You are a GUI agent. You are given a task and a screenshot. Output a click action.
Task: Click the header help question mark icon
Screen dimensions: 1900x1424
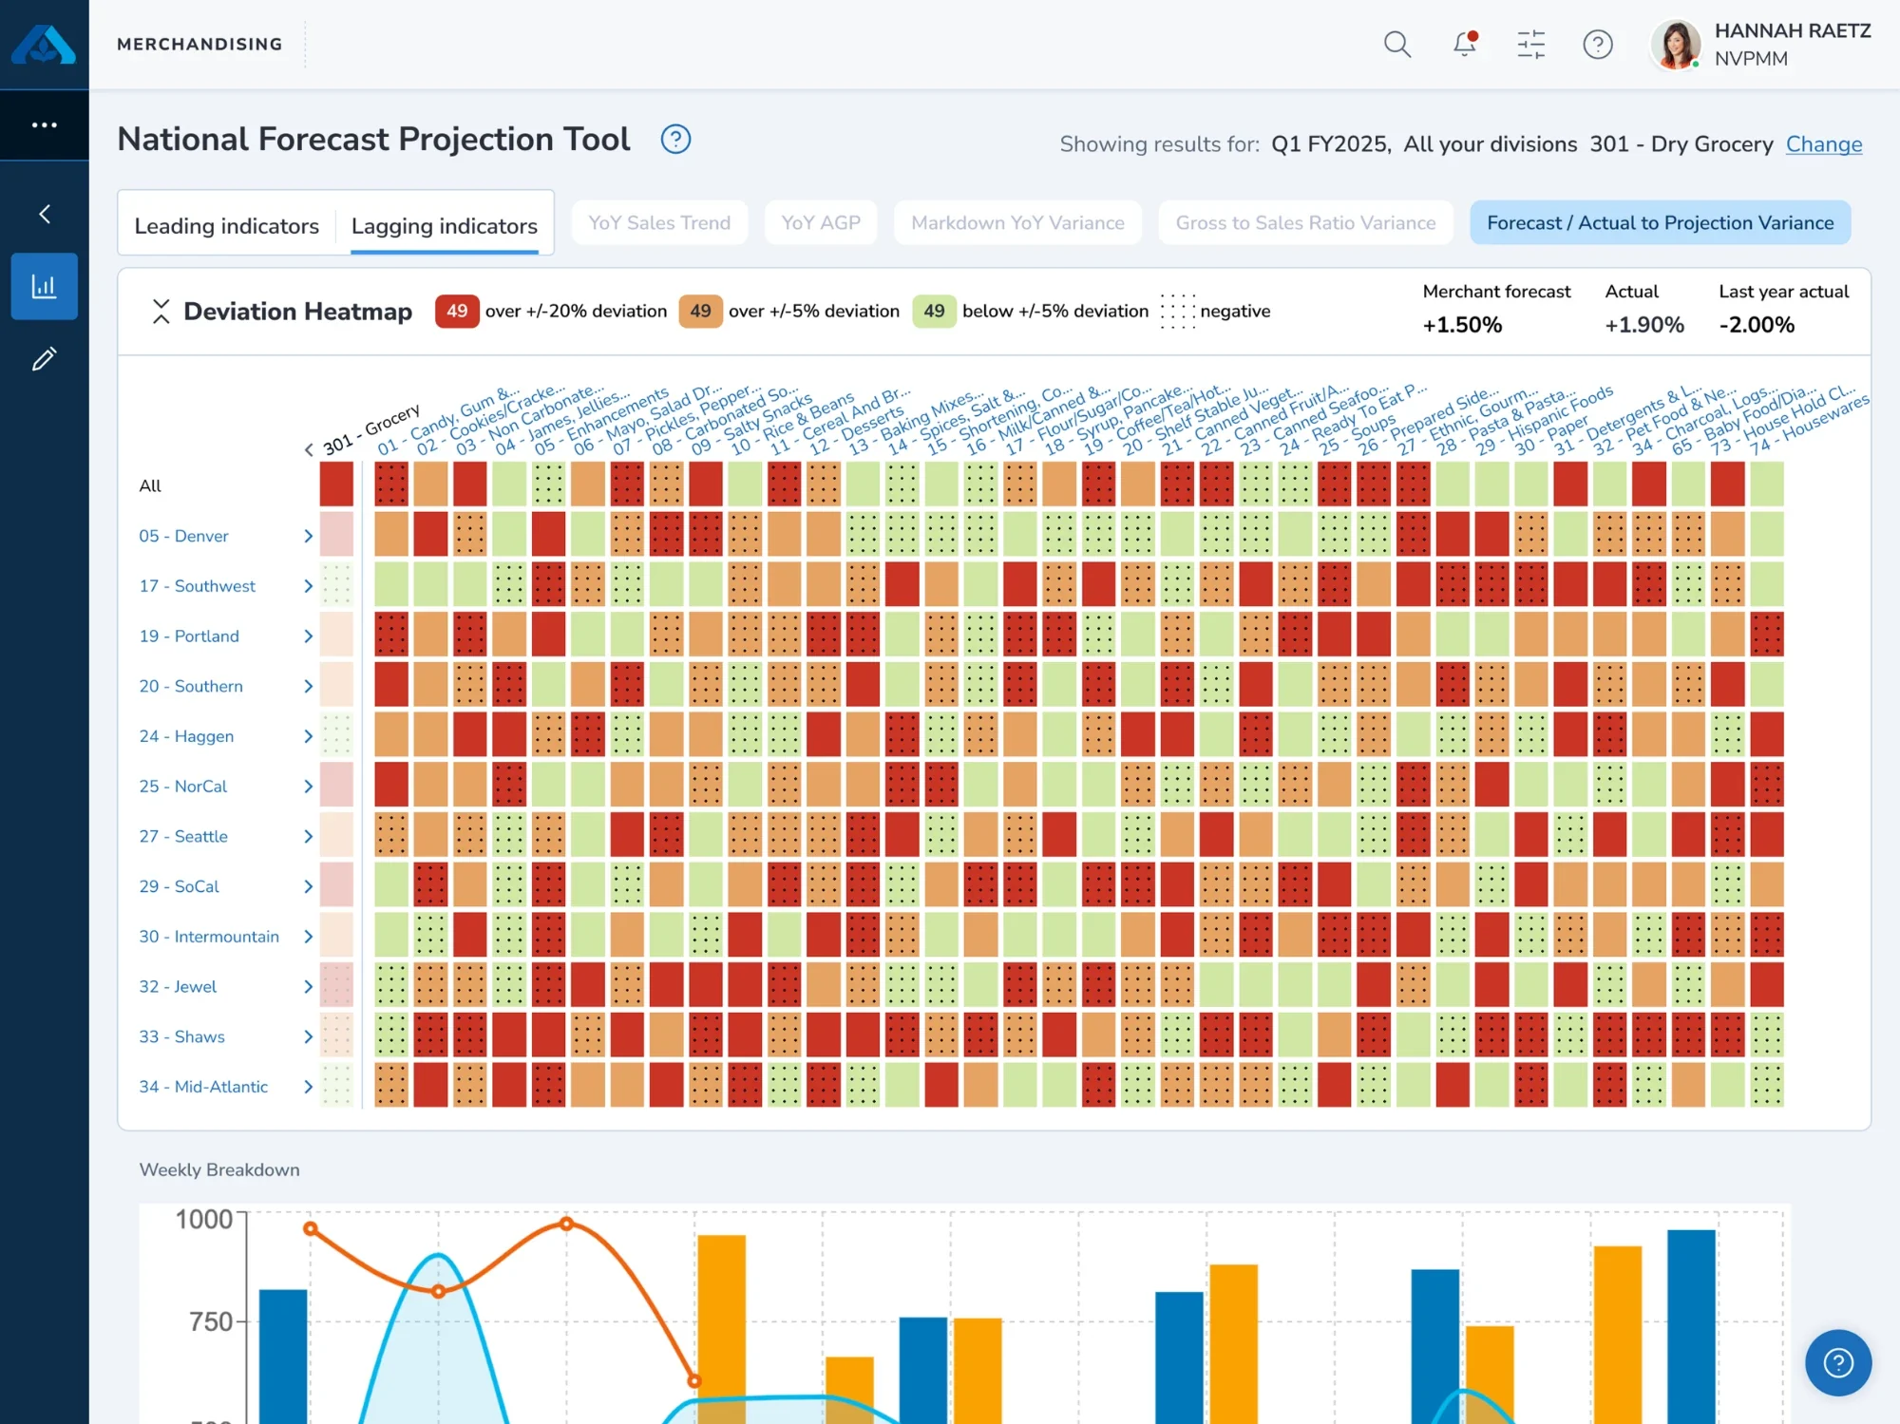pos(1598,45)
